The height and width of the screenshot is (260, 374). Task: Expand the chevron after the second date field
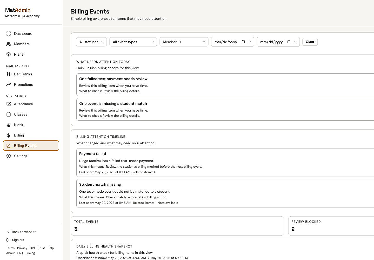click(296, 42)
